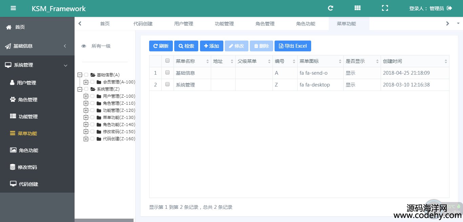Switch to the 角色管理 tab

(265, 24)
